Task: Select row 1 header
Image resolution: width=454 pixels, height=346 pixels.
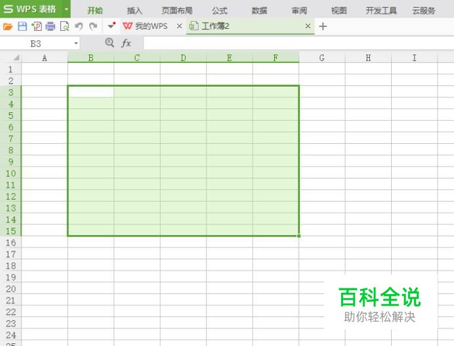Action: click(10, 69)
